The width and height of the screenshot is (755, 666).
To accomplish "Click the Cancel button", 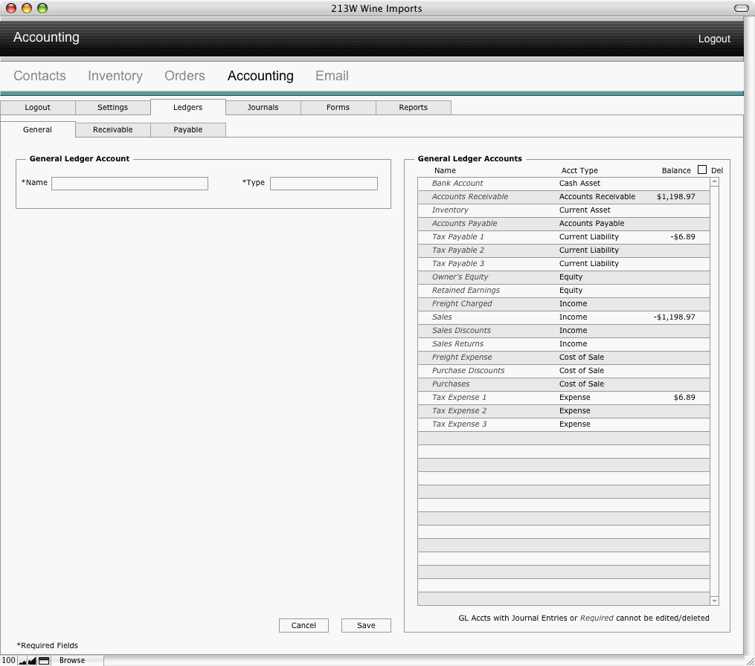I will (303, 625).
